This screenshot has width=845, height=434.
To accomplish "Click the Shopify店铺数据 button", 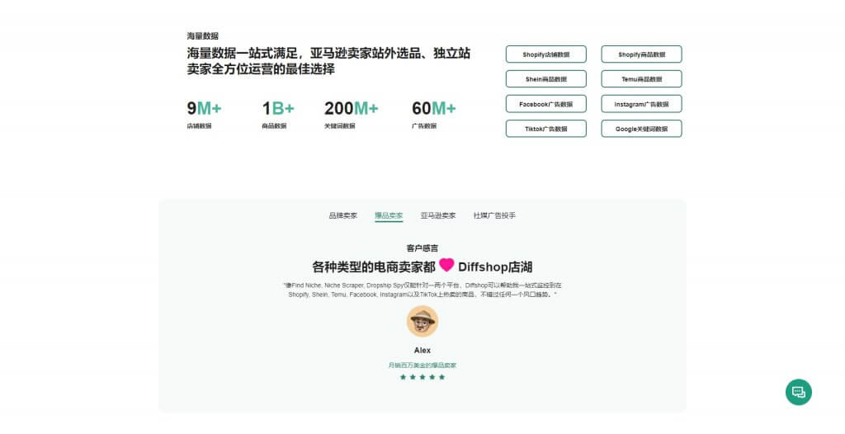I will 545,54.
